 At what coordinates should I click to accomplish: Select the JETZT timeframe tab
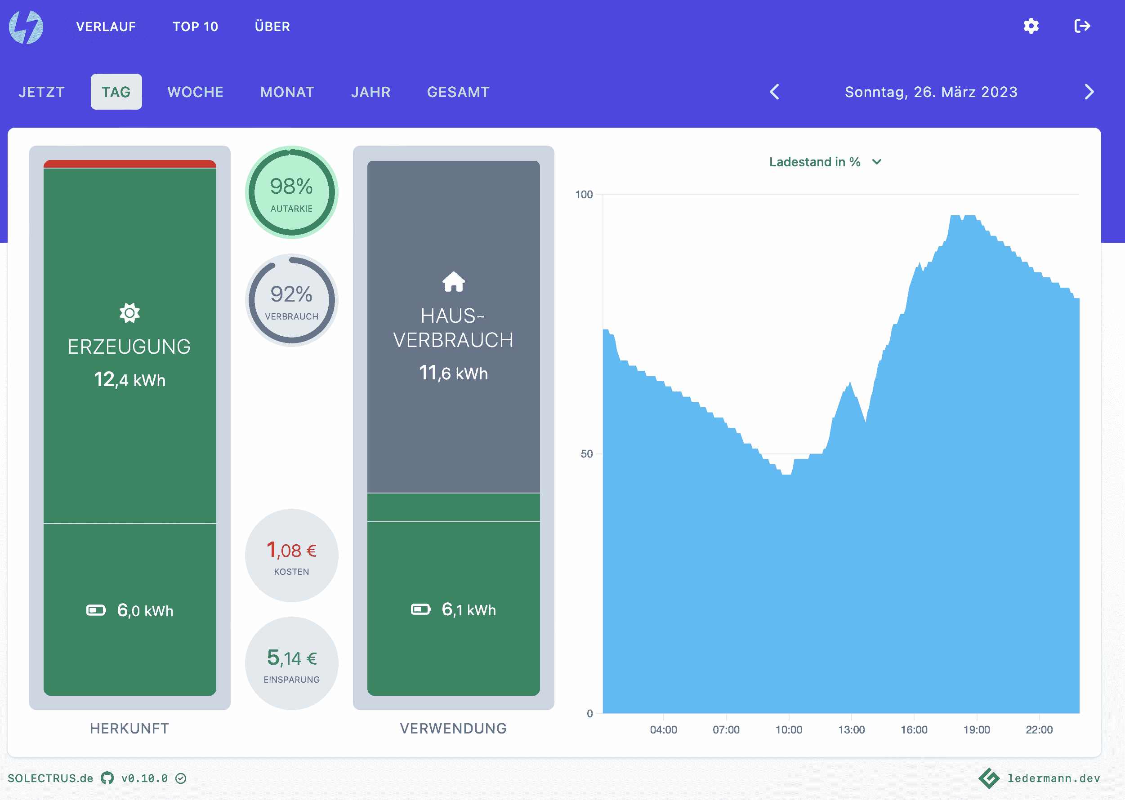pos(42,92)
